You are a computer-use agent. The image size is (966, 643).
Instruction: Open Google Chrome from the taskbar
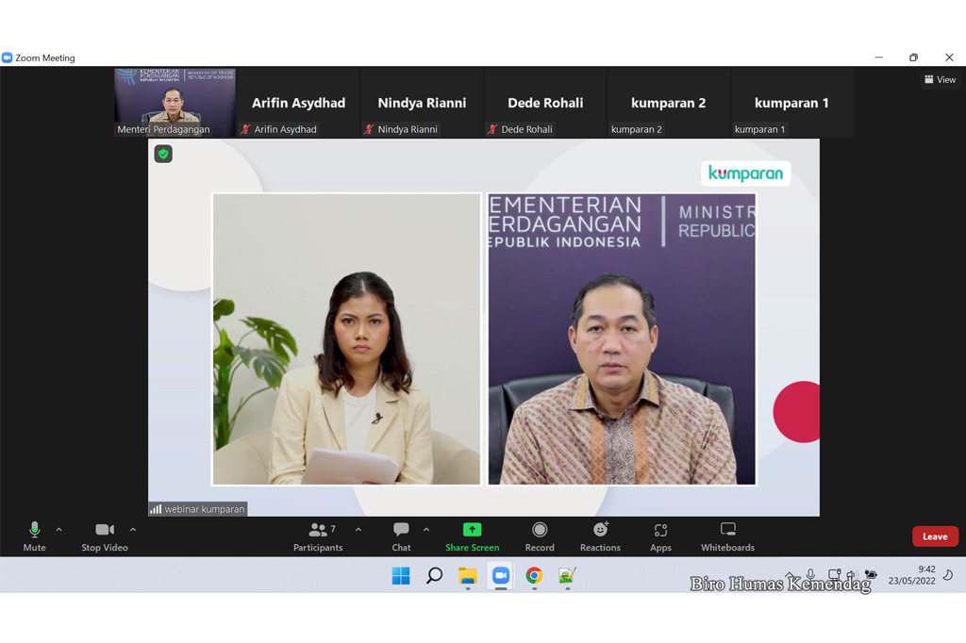534,576
